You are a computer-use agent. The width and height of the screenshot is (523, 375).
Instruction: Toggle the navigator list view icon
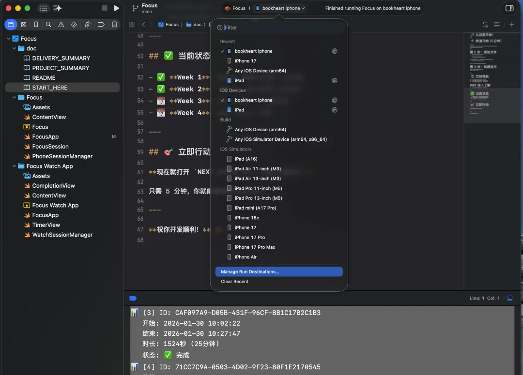[44, 8]
